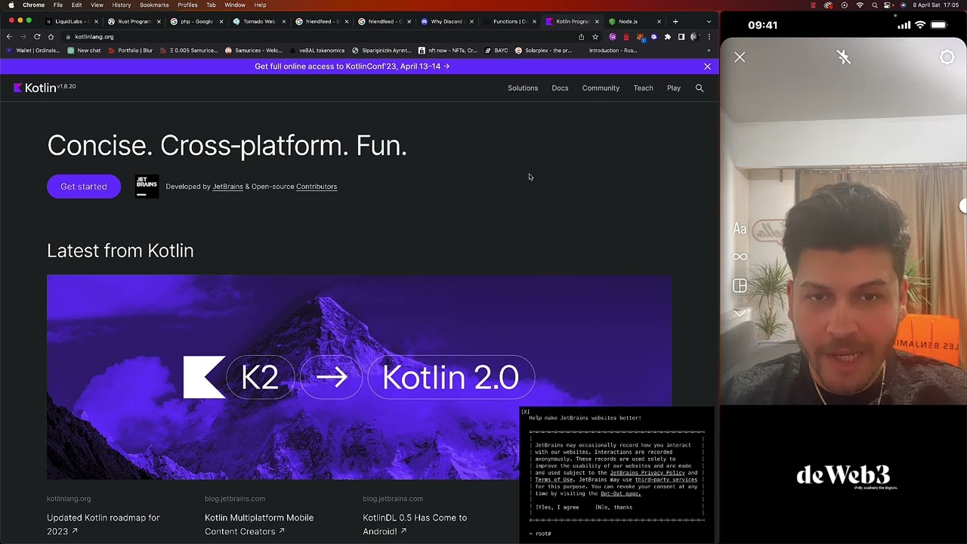The width and height of the screenshot is (967, 544).
Task: Close the Kotlin Programming tab
Action: (597, 21)
